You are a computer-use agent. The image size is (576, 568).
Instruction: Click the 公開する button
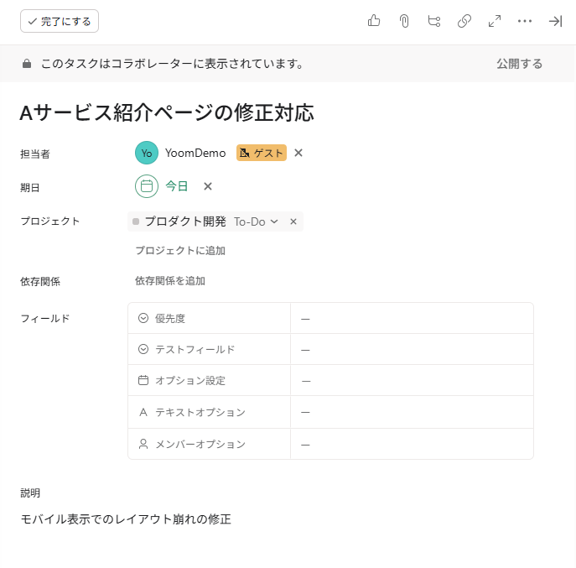click(x=519, y=64)
